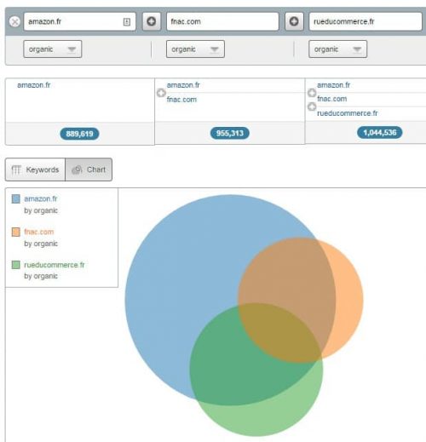
Task: Click the plus icon between amazon.fr and fnac.com
Action: [x=151, y=21]
